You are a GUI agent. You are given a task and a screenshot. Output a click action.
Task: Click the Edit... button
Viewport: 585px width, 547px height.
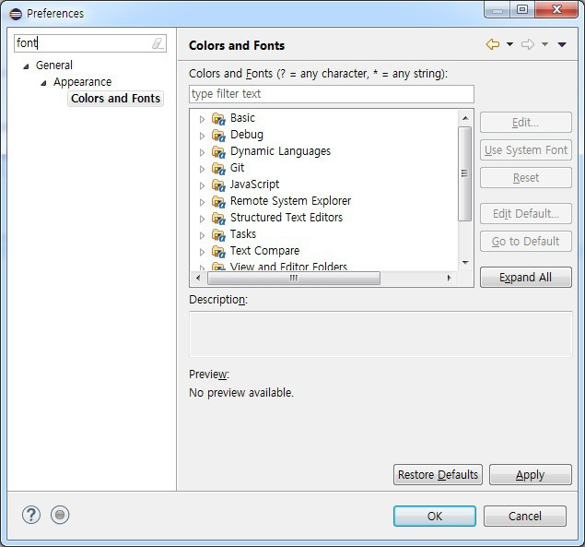point(525,122)
